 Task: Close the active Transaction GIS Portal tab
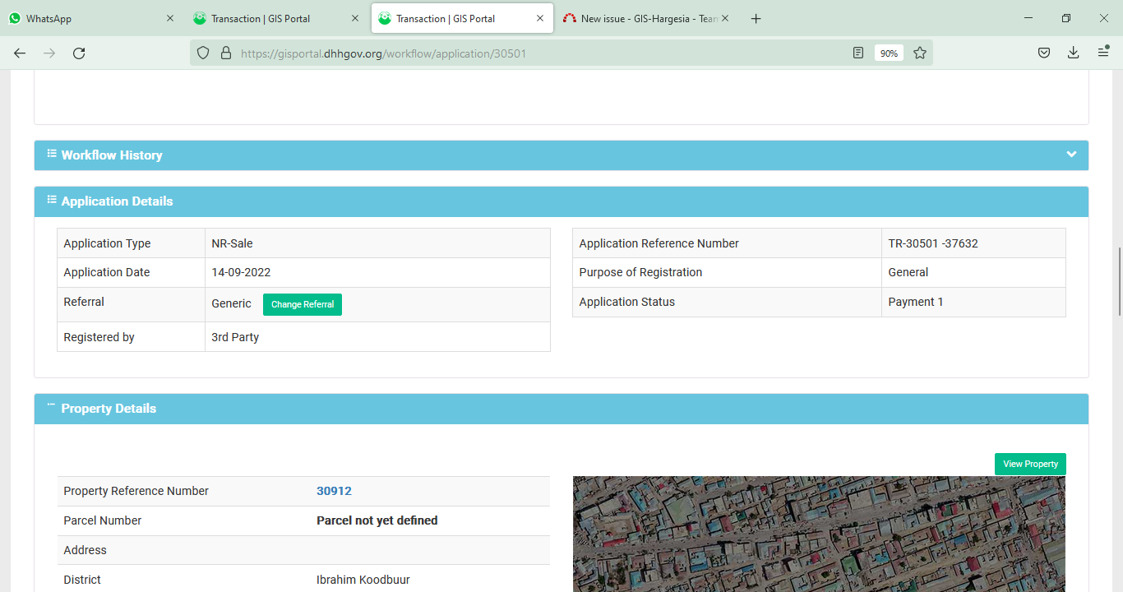pyautogui.click(x=540, y=18)
